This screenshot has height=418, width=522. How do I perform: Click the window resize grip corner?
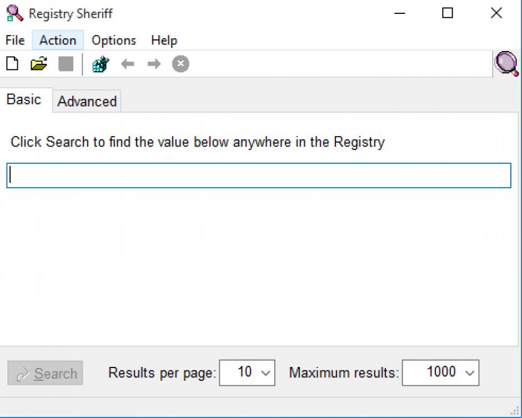point(515,411)
